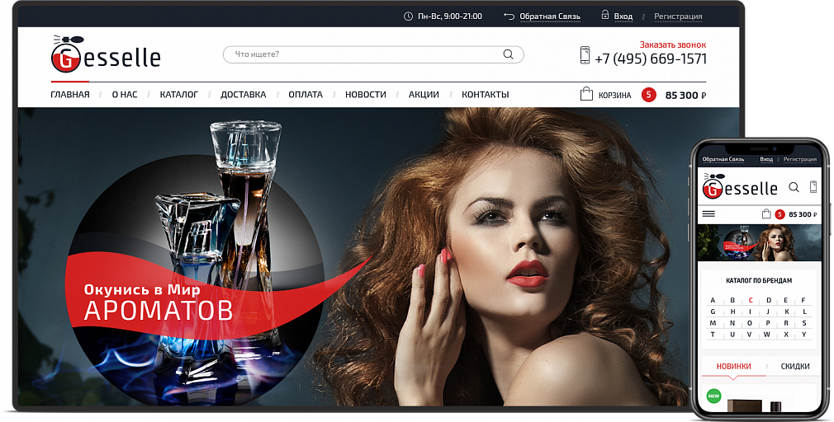Select brand letter M in phone catalog

coord(713,323)
